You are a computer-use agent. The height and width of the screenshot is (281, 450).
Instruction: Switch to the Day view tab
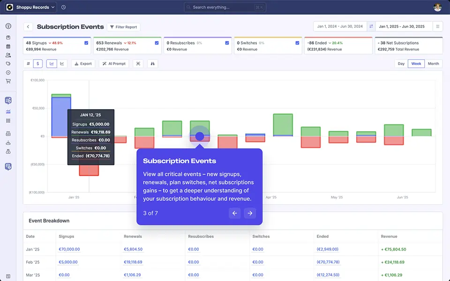click(x=402, y=63)
